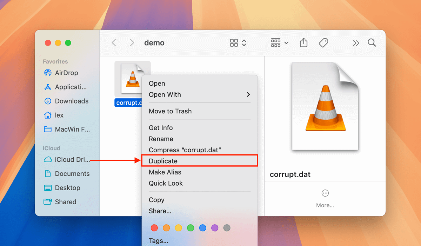Expand the Open With submenu
421x246 pixels.
click(x=200, y=94)
